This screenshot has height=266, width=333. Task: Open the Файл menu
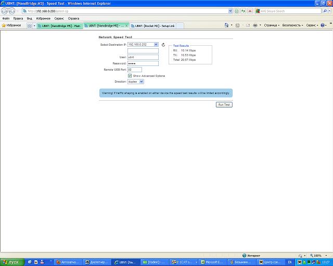6,19
